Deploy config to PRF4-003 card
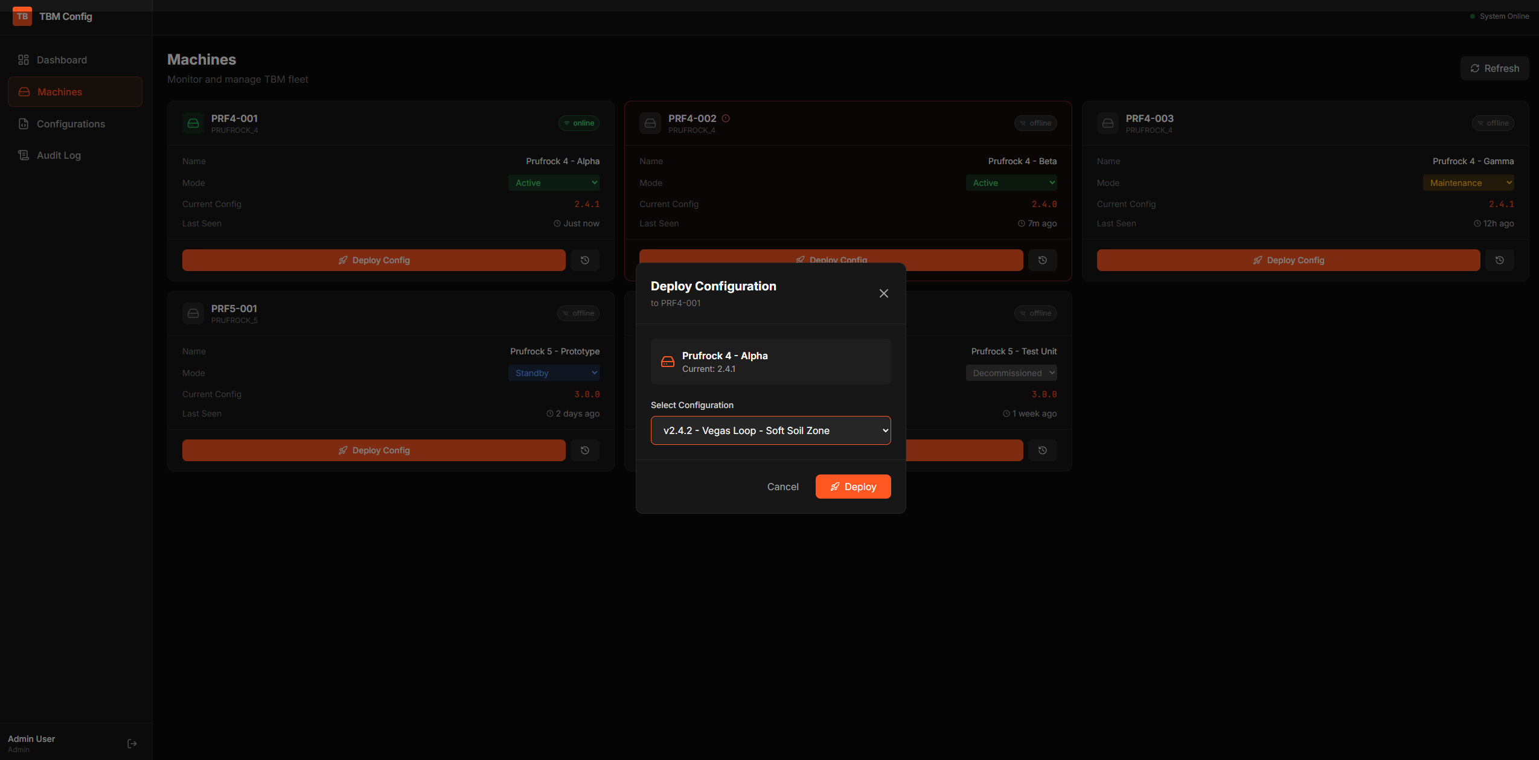 [x=1288, y=260]
